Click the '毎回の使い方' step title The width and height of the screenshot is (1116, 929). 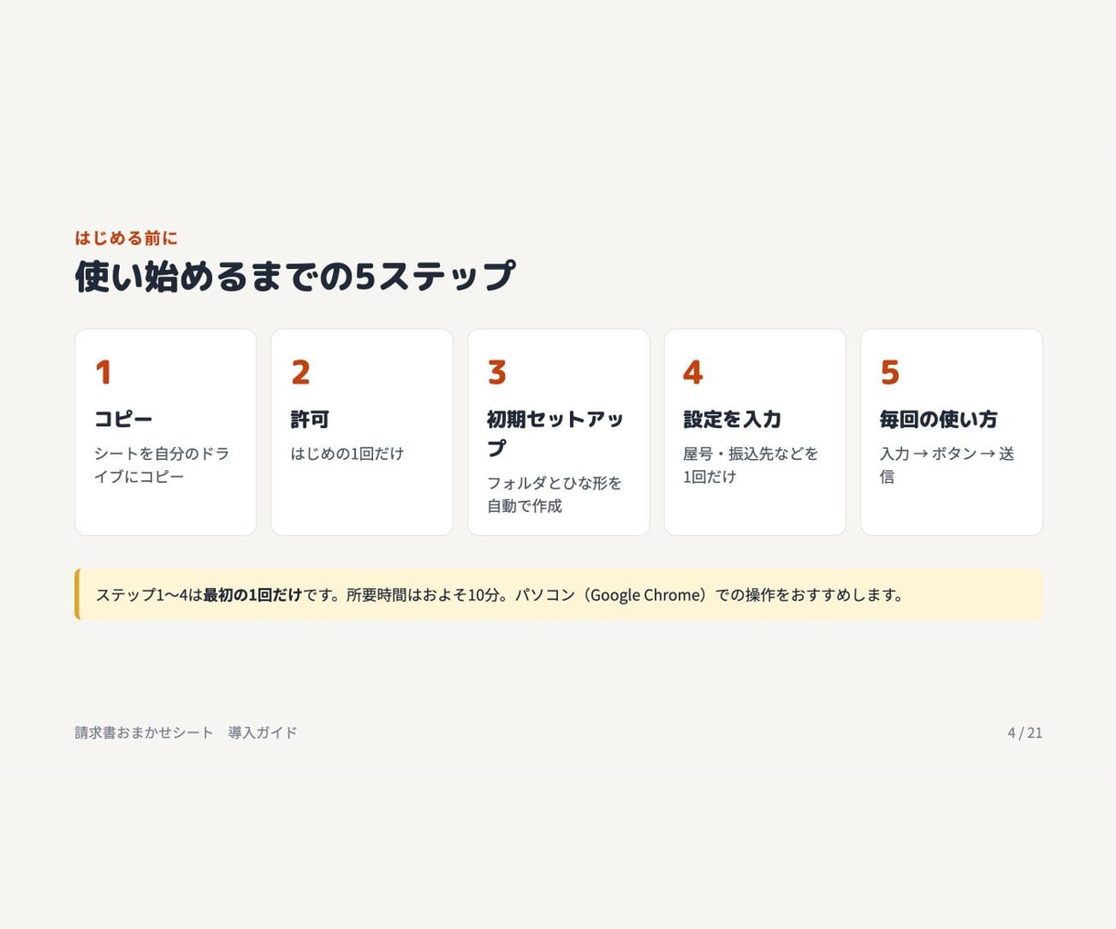(x=939, y=419)
